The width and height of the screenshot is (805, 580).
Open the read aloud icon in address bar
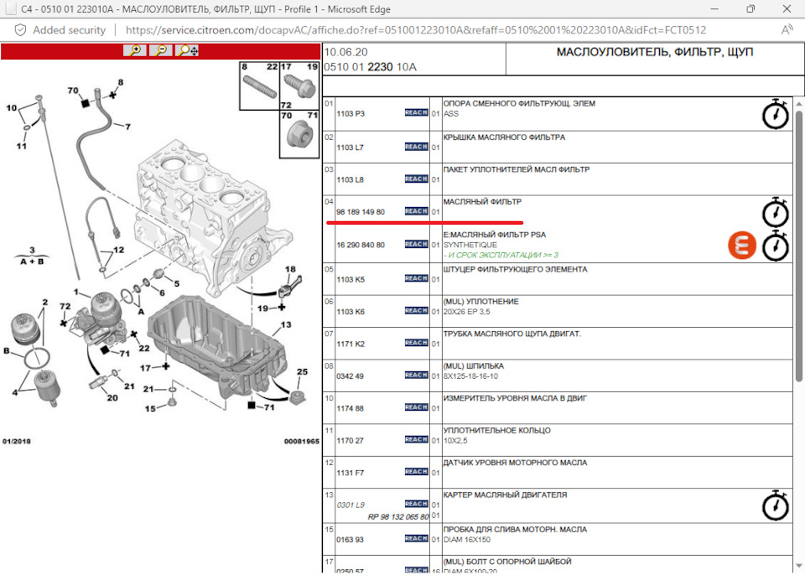[787, 30]
